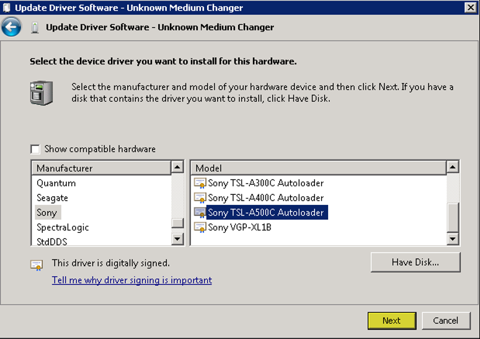Select Sony TSL-A300C Autoloader model
Image resolution: width=480 pixels, height=339 pixels.
coord(265,183)
